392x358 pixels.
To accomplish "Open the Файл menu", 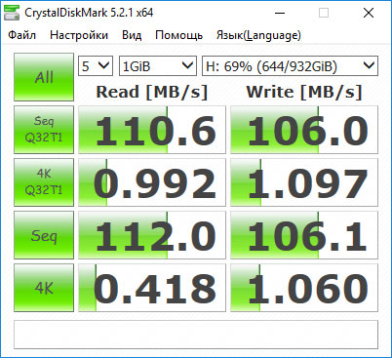I will 21,35.
